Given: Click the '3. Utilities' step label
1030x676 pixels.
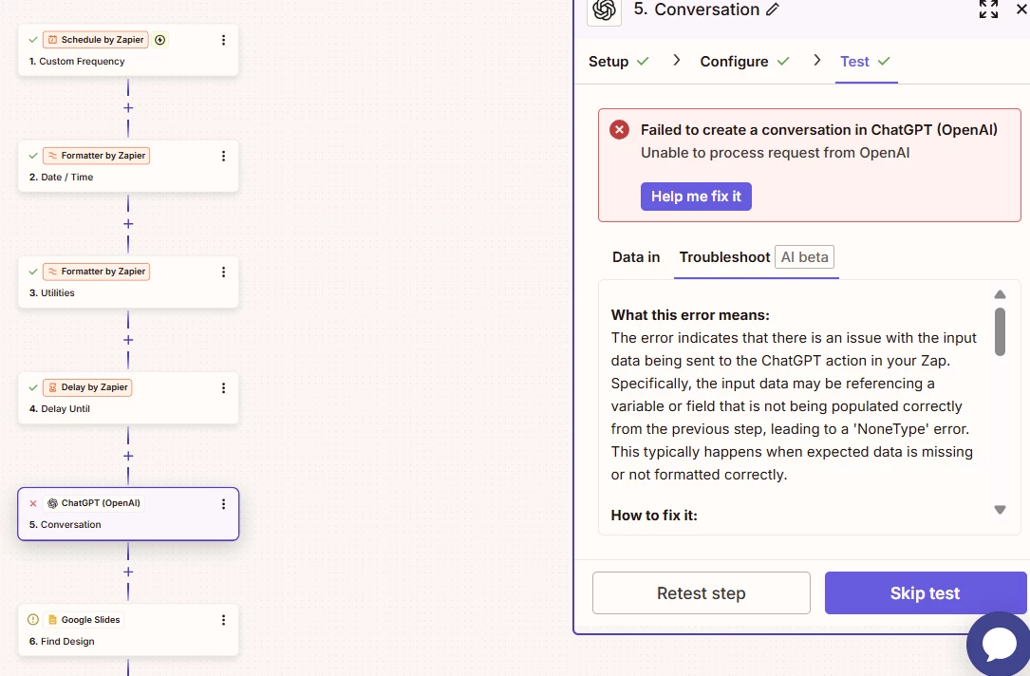Looking at the screenshot, I should (52, 293).
